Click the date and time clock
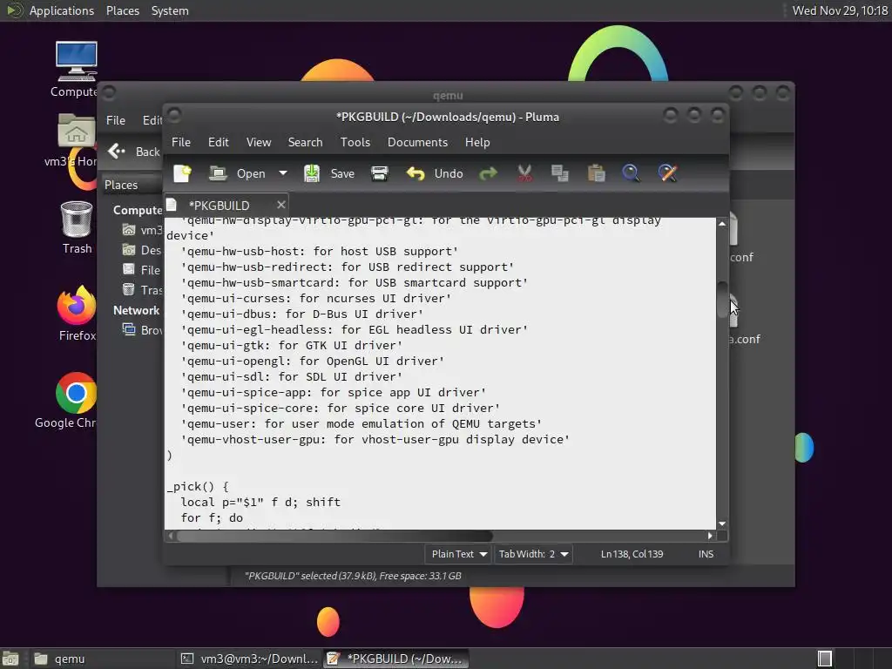The image size is (892, 669). tap(840, 10)
